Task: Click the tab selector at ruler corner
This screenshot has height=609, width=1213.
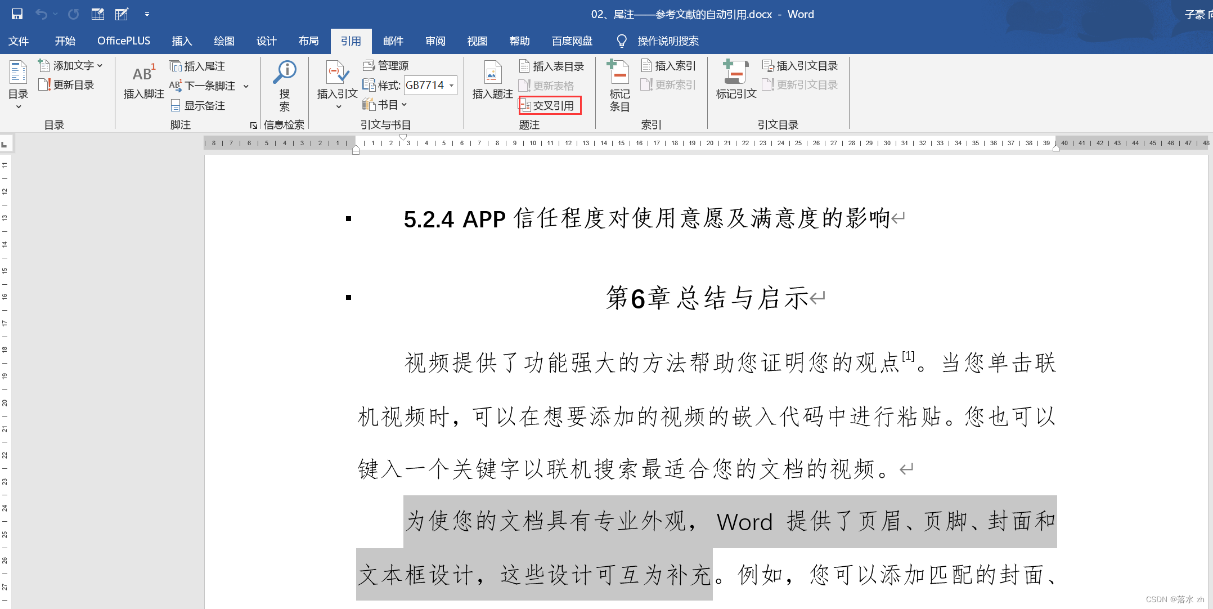Action: point(5,144)
